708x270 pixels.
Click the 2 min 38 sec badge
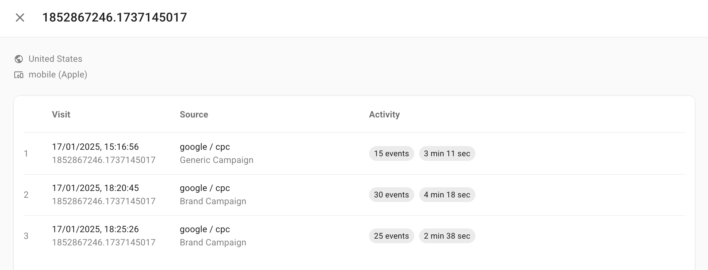(447, 236)
